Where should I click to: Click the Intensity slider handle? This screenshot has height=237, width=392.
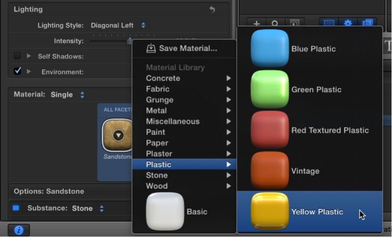pos(130,41)
